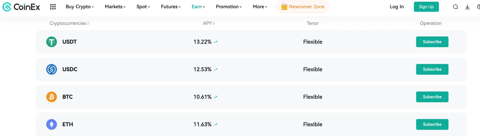Viewport: 480px width, 138px height.
Task: Click the USDC name text
Action: tap(70, 69)
